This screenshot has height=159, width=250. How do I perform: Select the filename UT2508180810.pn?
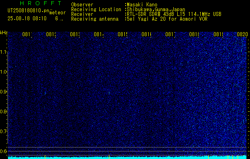(x=29, y=11)
